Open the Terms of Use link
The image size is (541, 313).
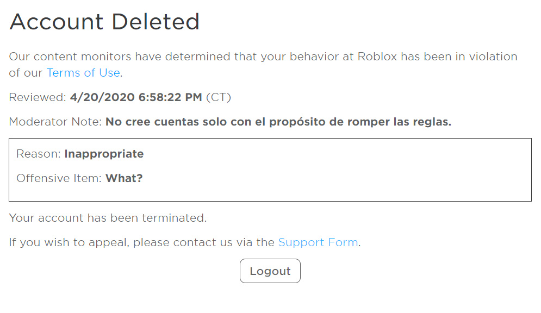(x=83, y=73)
